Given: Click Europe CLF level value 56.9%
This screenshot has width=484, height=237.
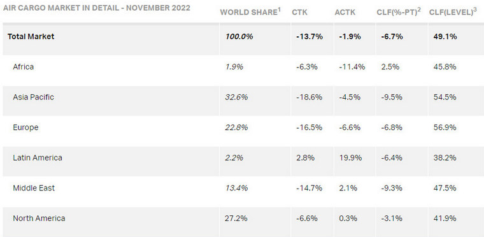Looking at the screenshot, I should [x=445, y=127].
